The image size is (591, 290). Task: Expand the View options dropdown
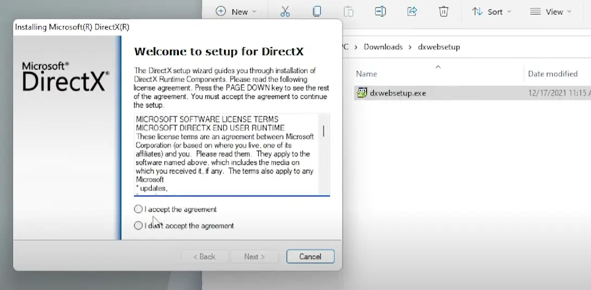click(550, 11)
